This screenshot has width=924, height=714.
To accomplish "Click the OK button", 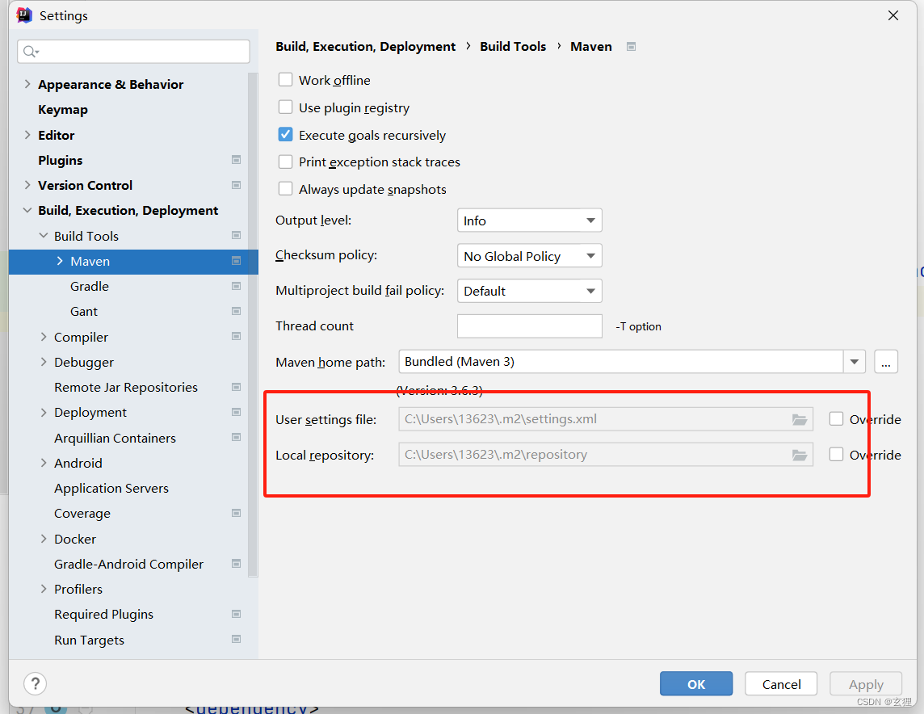I will (x=696, y=684).
